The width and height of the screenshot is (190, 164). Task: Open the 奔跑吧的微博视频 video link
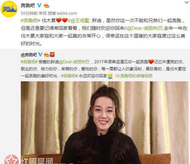[136, 76]
